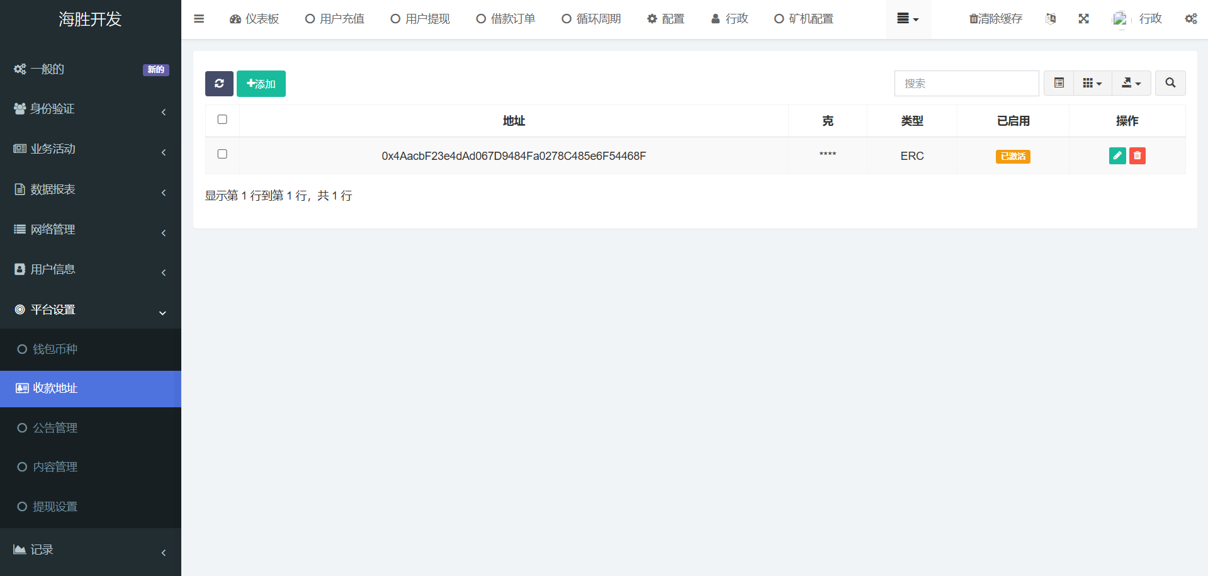Open 循环周期 tab

coord(592,19)
